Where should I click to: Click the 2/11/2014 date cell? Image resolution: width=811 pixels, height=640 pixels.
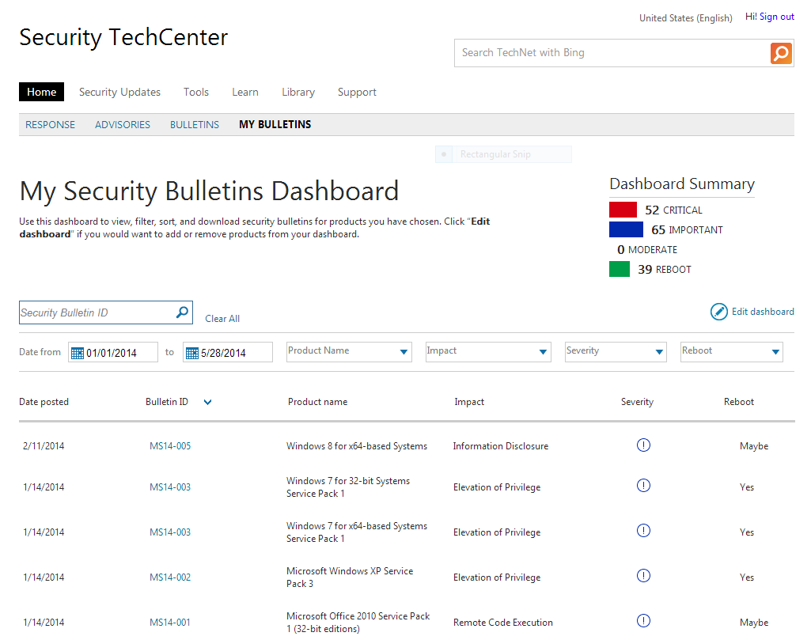click(x=44, y=445)
